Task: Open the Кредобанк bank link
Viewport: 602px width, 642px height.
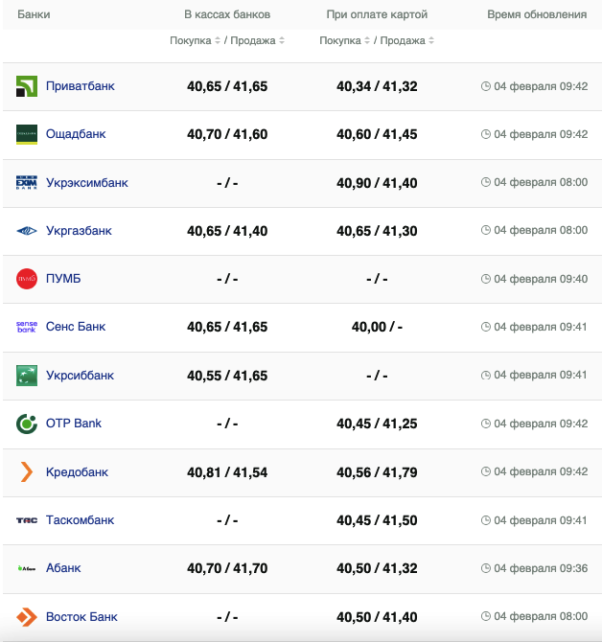Action: point(77,472)
